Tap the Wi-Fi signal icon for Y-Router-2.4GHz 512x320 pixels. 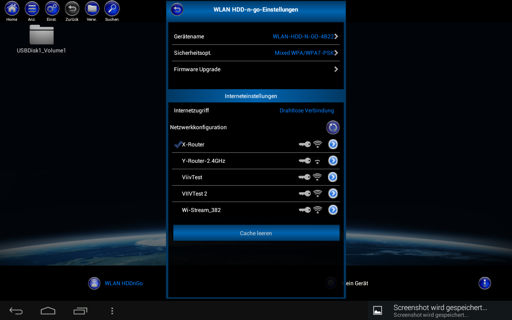pos(318,161)
